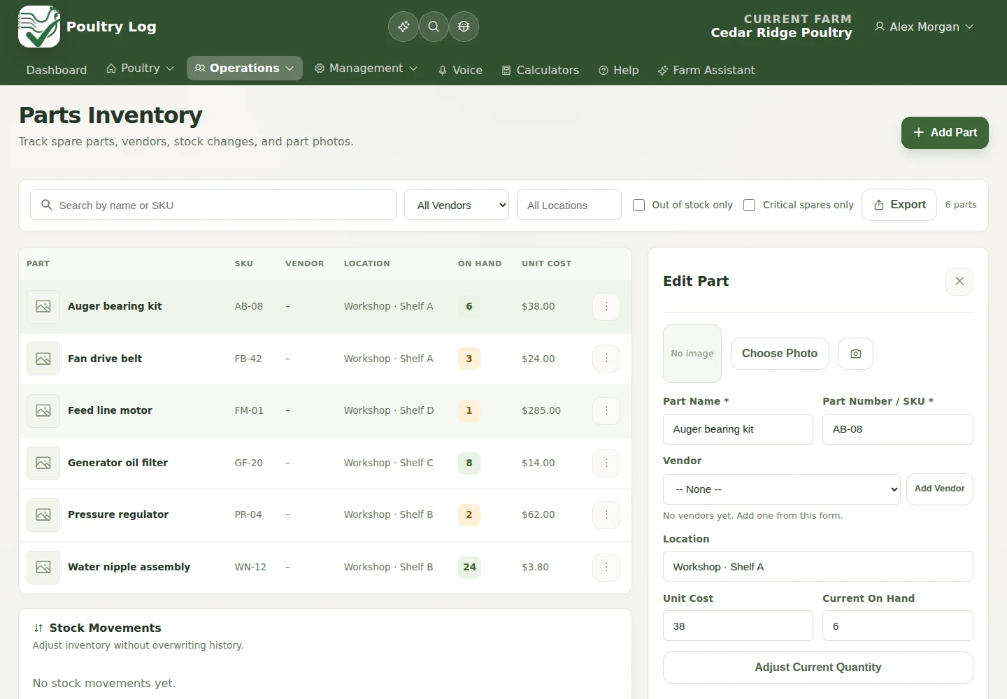Image resolution: width=1007 pixels, height=699 pixels.
Task: Go to the Dashboard page
Action: click(x=57, y=70)
